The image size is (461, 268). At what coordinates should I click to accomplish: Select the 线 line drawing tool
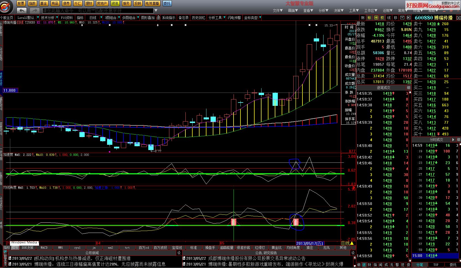[x=389, y=18]
